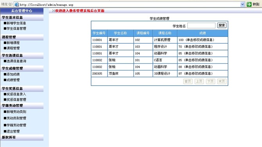The image size is (262, 147).
Task: Edit score 88 for 张锐 动画科学
Action: click(x=196, y=67)
